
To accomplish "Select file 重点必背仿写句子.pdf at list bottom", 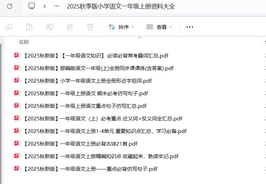I will click(91, 169).
